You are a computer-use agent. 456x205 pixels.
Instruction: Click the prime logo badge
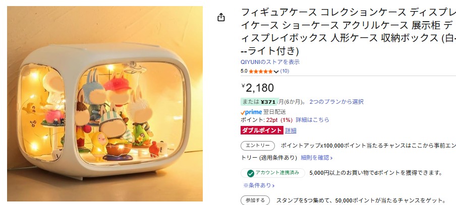(x=251, y=112)
